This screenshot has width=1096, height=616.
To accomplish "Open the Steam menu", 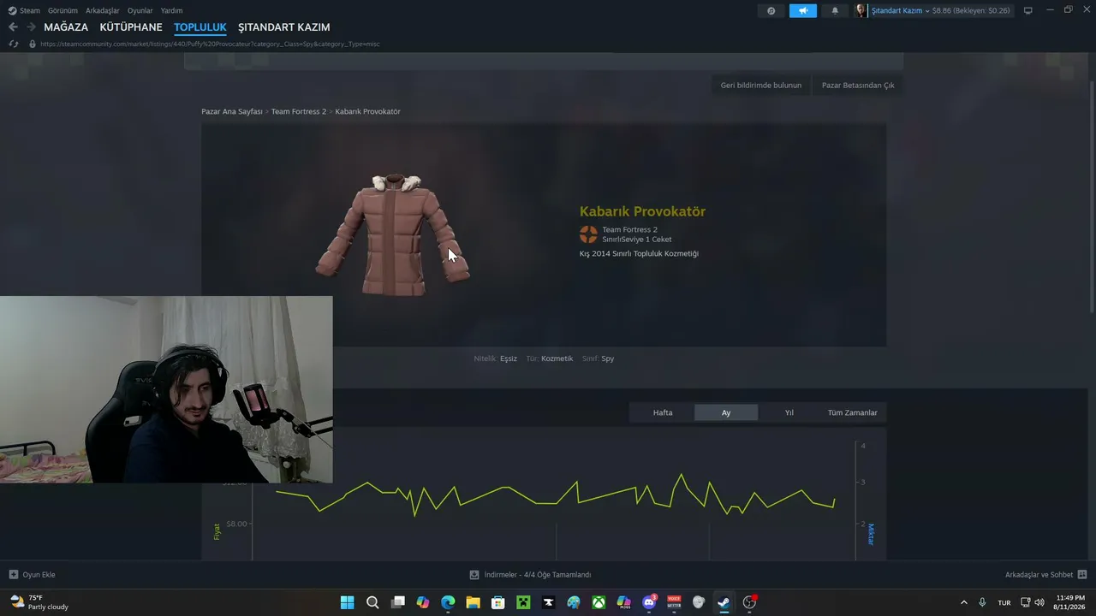I will click(x=24, y=11).
